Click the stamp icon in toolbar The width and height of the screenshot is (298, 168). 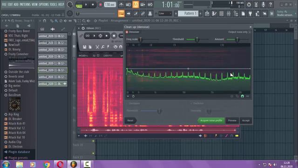point(150,14)
